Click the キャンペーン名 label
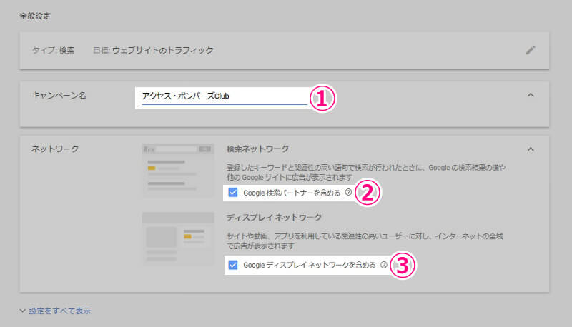The image size is (572, 327). pyautogui.click(x=59, y=96)
